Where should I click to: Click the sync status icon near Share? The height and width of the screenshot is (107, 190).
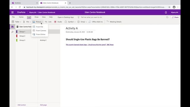point(167,17)
